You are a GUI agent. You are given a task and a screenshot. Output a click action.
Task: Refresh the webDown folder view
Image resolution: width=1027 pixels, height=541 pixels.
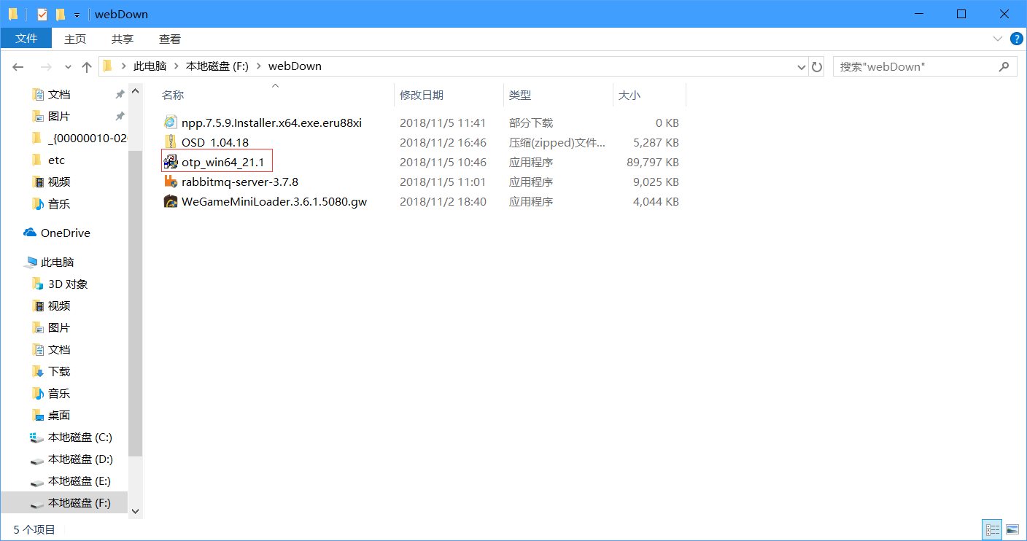(817, 66)
